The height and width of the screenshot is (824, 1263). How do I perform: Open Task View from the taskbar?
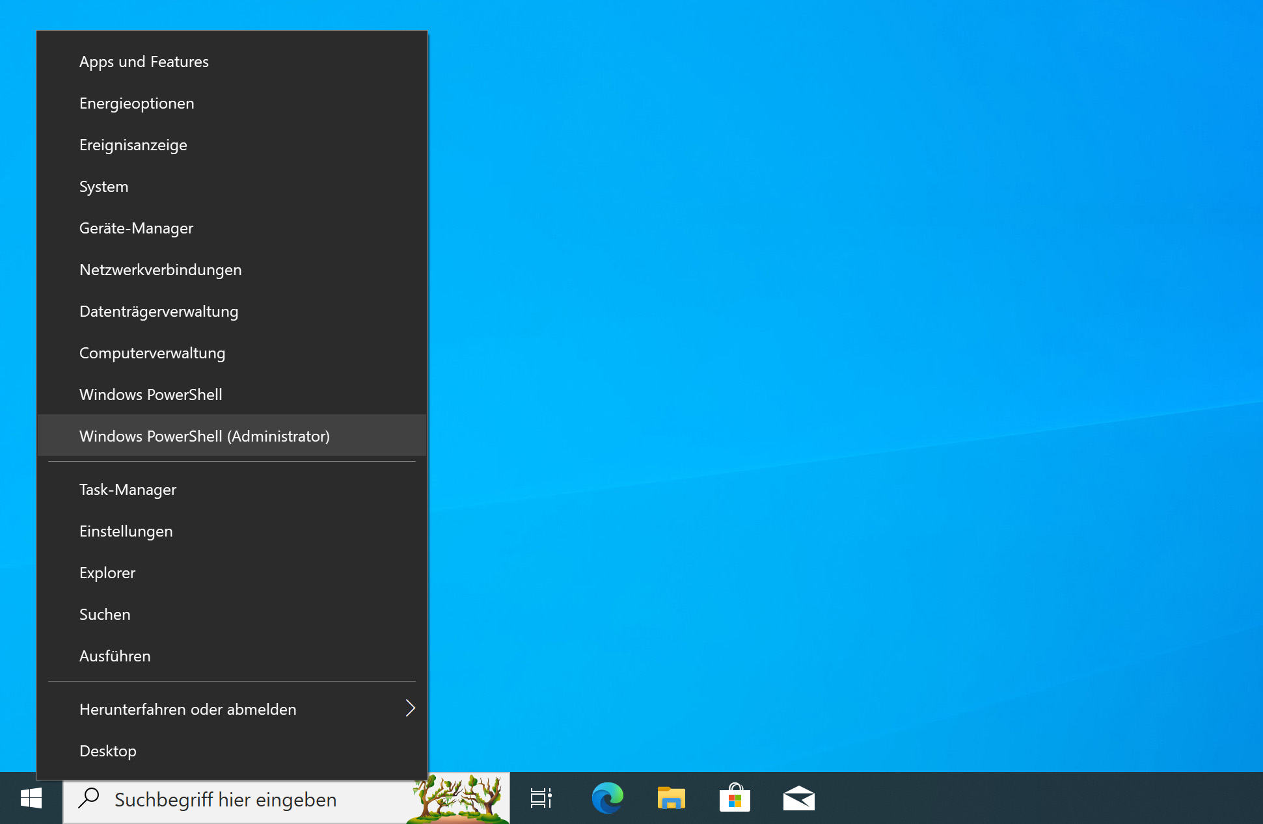click(541, 798)
